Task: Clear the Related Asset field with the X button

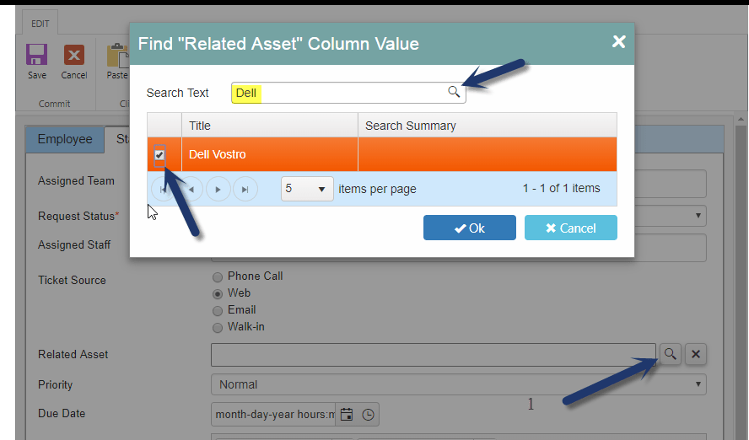Action: click(x=696, y=354)
